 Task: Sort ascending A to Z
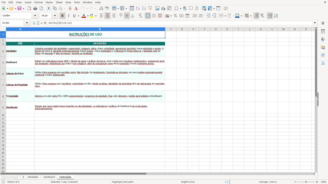tap(138, 8)
